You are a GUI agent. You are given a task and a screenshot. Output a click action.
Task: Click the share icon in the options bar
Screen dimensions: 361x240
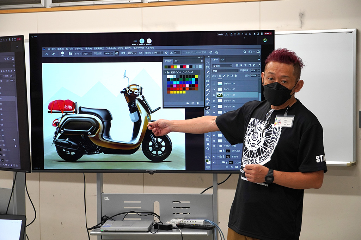258,52
